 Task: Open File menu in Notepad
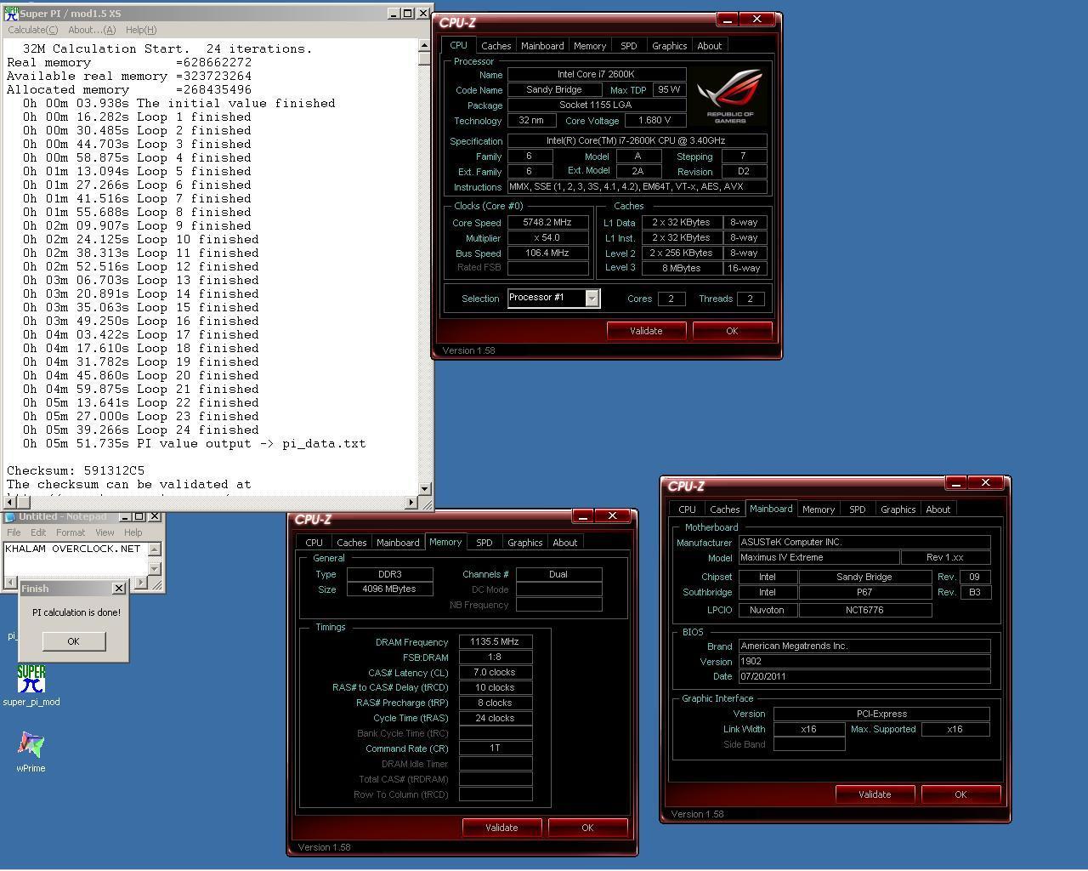14,532
